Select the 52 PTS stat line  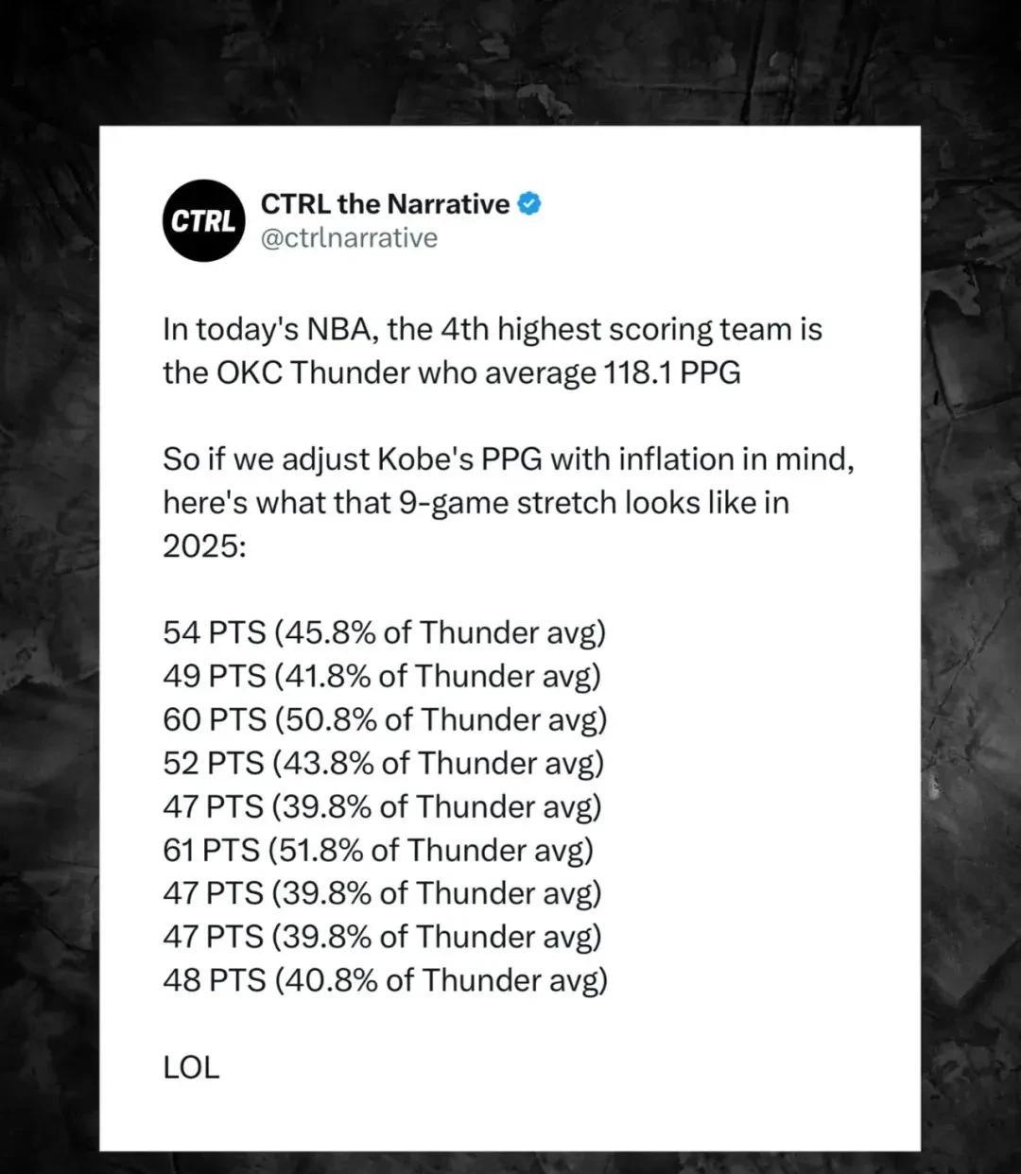383,763
